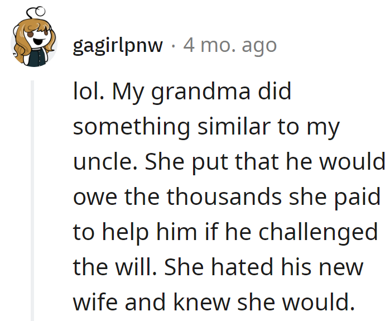
Task: Click the line 'the will. She hated his new'
Action: click(218, 267)
